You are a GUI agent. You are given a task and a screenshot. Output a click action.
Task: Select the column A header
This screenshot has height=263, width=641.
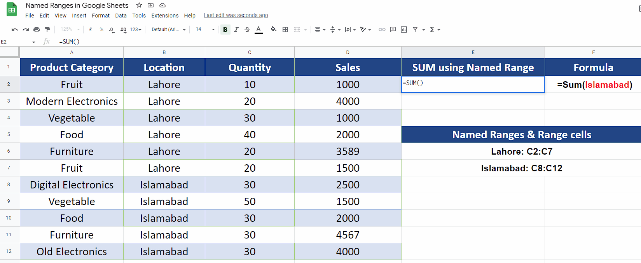[72, 52]
